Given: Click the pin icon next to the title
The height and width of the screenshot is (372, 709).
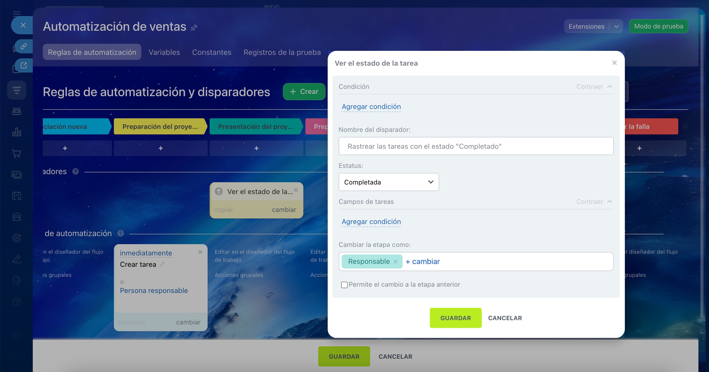Looking at the screenshot, I should click(x=194, y=27).
